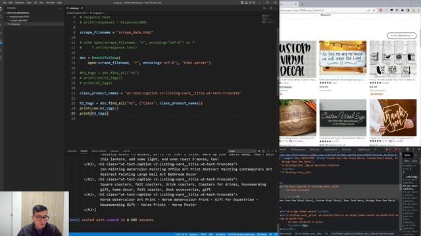
Task: Select the Styles tab in DevTools sidebar
Action: 407,155
